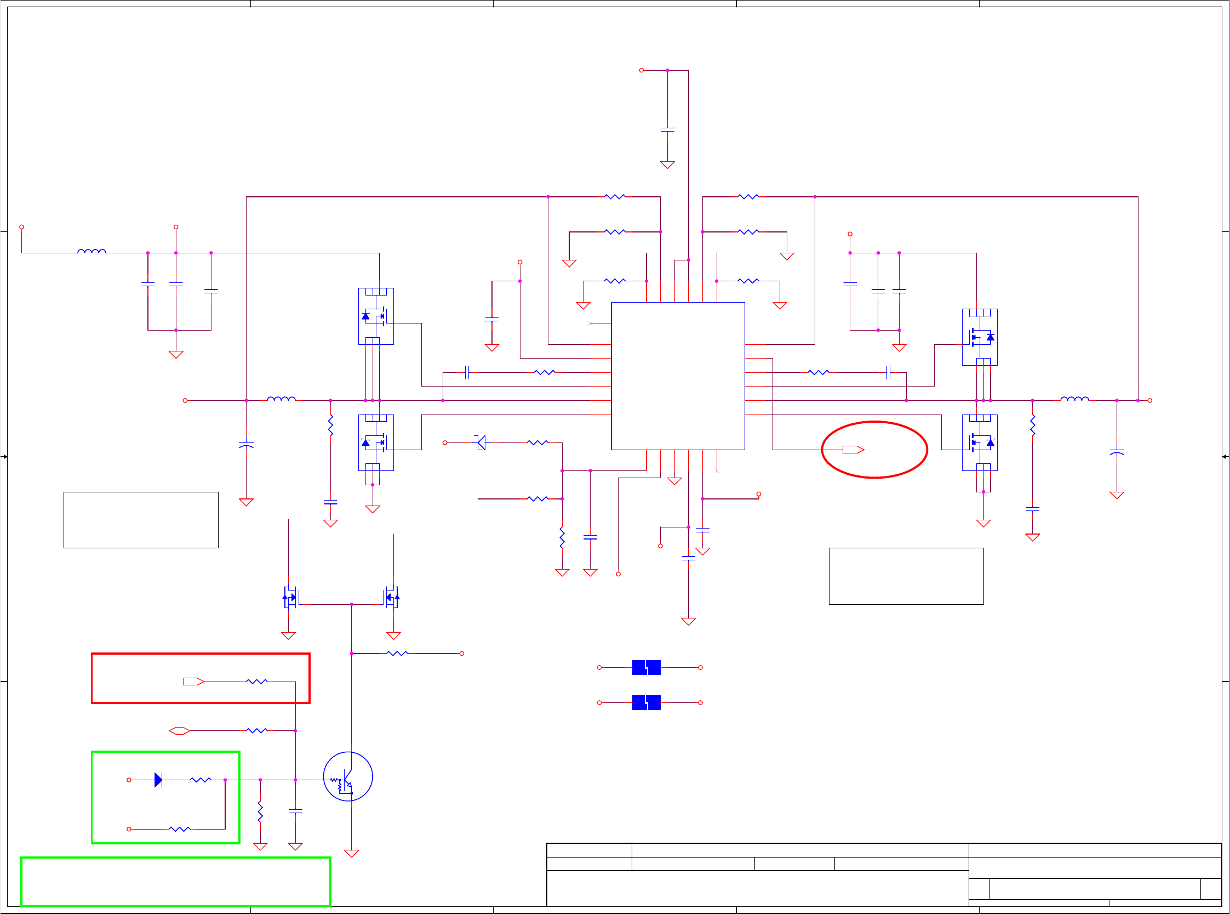The width and height of the screenshot is (1230, 914).
Task: Select the large central IC rectangle
Action: tap(677, 376)
